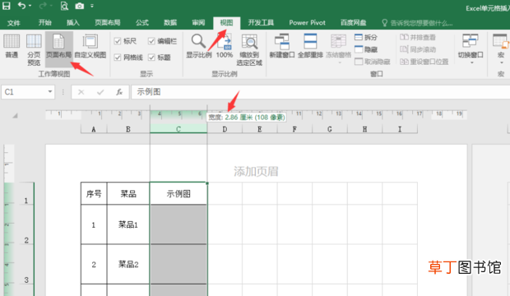Click the camera icon in quick toolbar
Viewport: 510px width, 296px height.
pos(79,6)
